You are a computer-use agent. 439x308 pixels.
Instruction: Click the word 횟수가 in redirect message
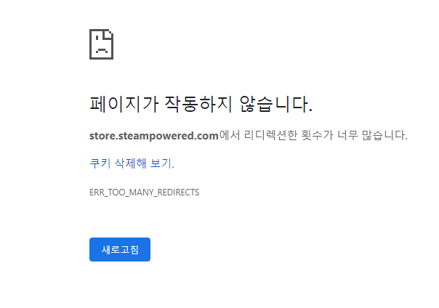pos(317,135)
